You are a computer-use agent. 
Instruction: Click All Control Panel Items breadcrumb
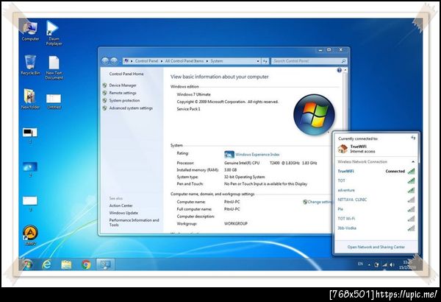click(x=184, y=61)
